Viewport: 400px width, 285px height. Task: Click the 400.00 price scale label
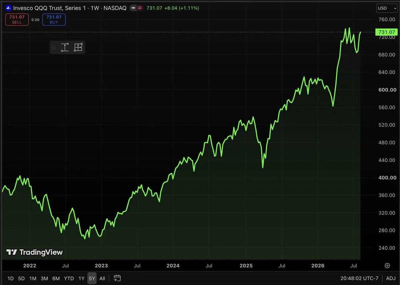pos(387,178)
